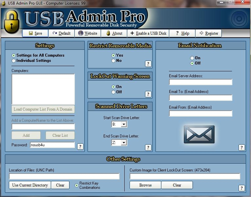
Task: Open the Website toolbar button
Action: [88, 33]
